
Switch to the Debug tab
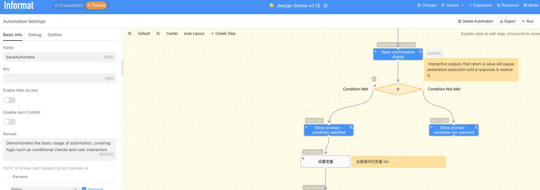[35, 35]
